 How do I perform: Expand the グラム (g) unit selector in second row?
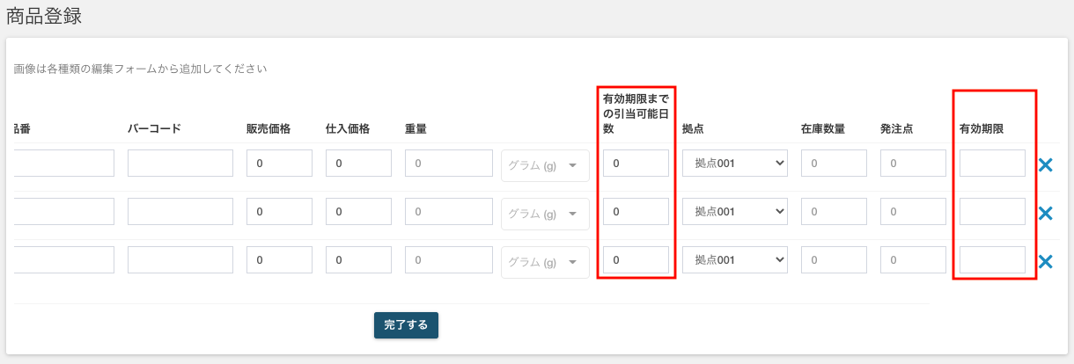[x=545, y=214]
